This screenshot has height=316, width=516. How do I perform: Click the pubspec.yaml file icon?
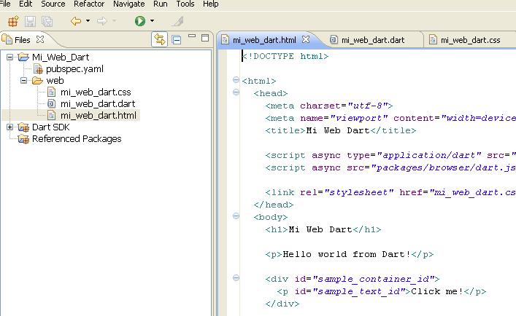click(38, 69)
